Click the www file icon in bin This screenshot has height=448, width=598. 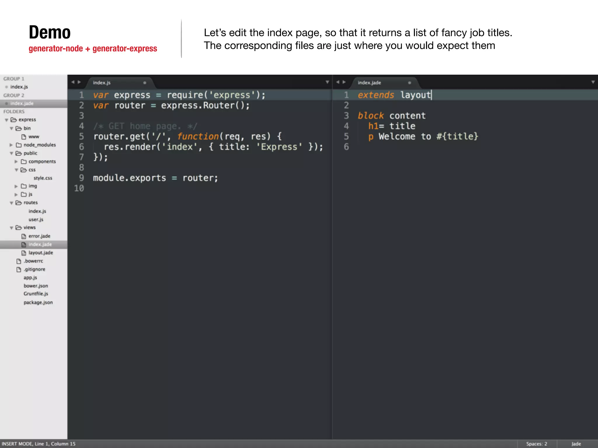pos(24,136)
